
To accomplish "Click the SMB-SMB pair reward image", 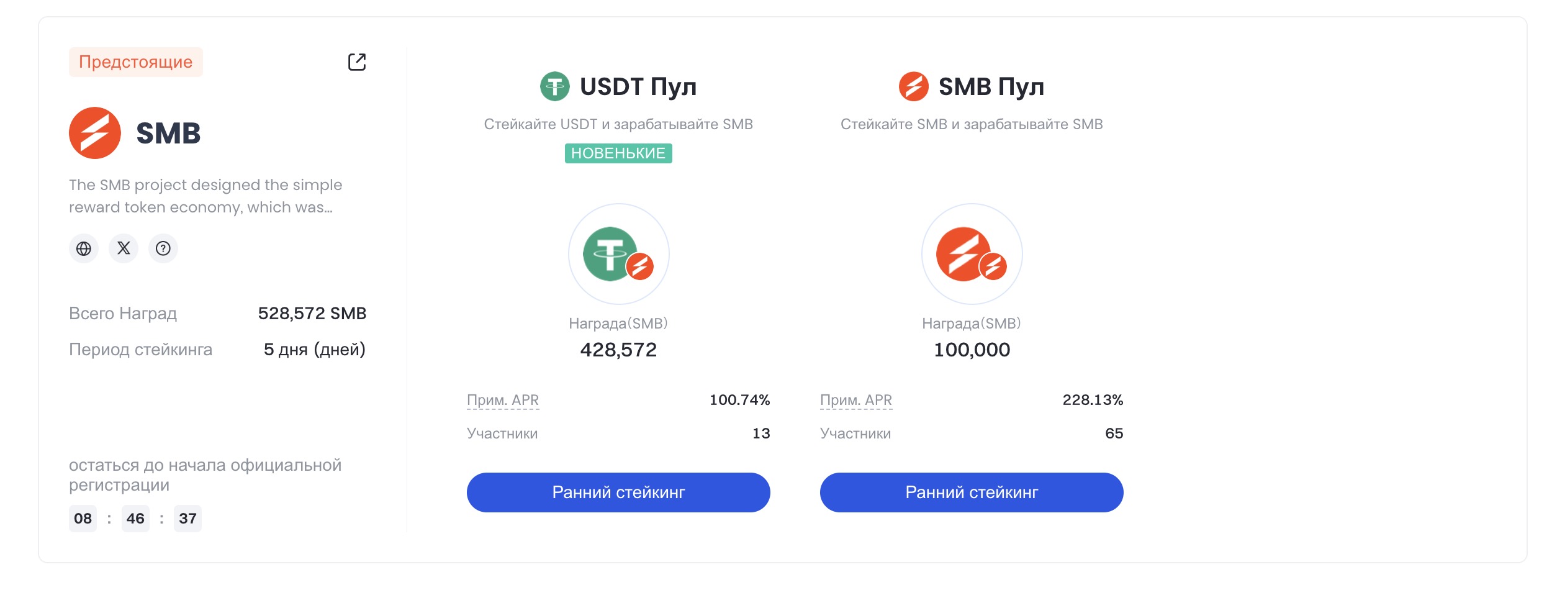I will (972, 254).
